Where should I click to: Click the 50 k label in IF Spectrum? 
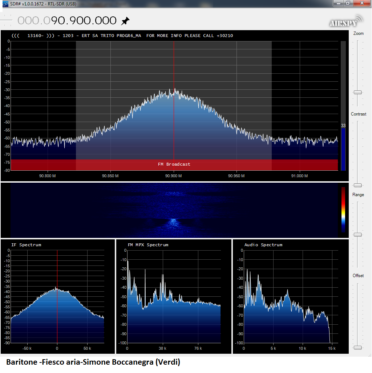[x=87, y=348]
